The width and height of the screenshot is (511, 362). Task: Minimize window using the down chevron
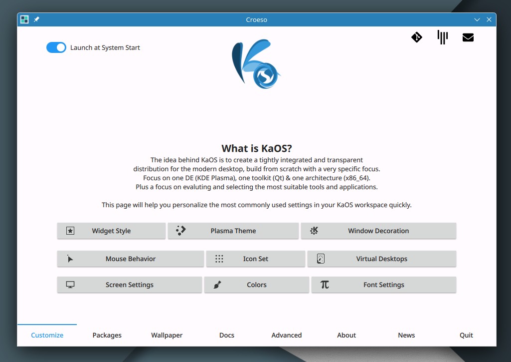coord(477,19)
